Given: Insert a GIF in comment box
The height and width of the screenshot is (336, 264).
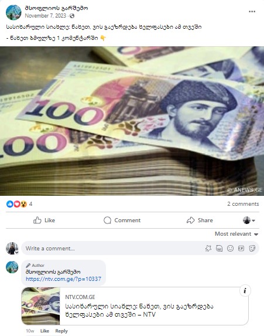Looking at the screenshot, I should [x=241, y=249].
